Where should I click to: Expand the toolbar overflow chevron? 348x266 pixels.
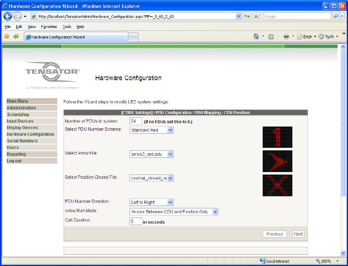click(x=344, y=34)
